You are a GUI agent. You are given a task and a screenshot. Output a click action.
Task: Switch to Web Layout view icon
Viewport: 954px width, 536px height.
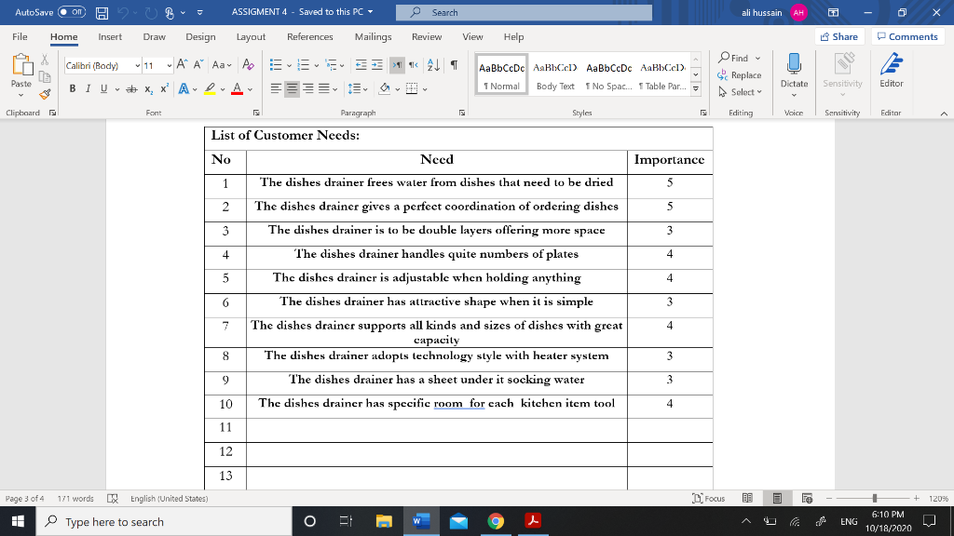pyautogui.click(x=808, y=499)
